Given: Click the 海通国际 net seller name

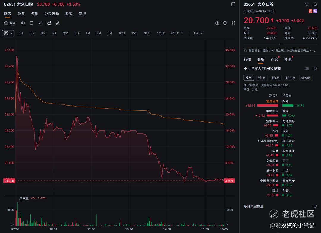Looking at the screenshot, I should (288, 121).
